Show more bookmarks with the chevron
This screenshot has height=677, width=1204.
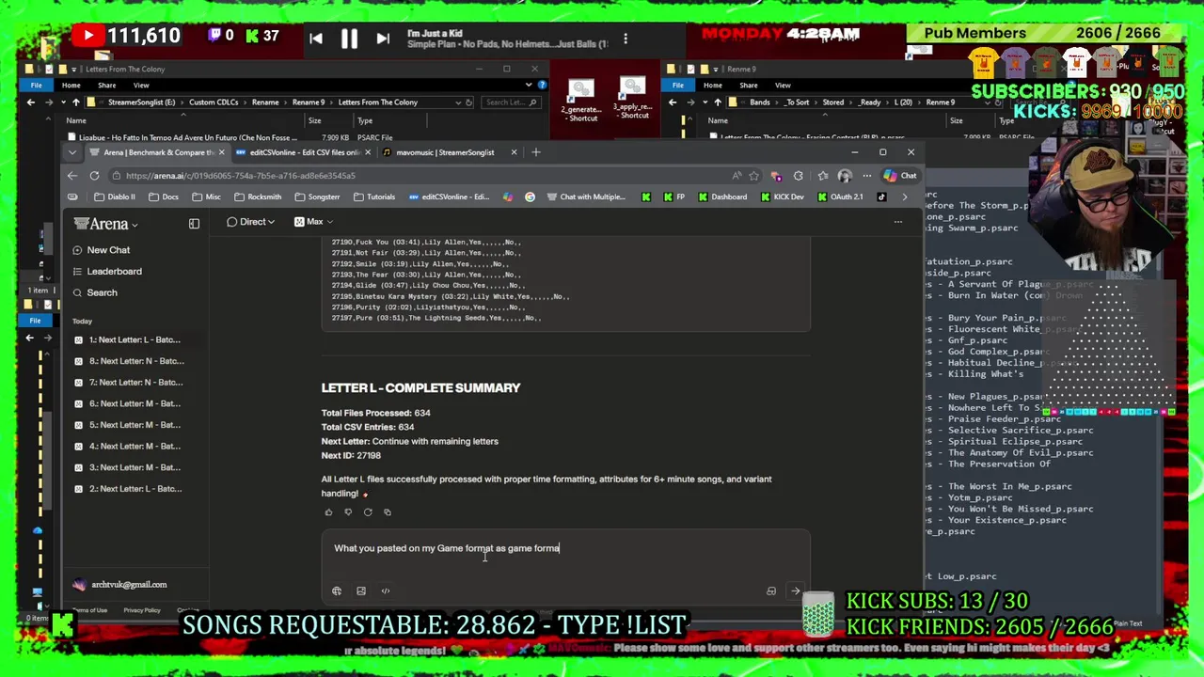click(905, 197)
